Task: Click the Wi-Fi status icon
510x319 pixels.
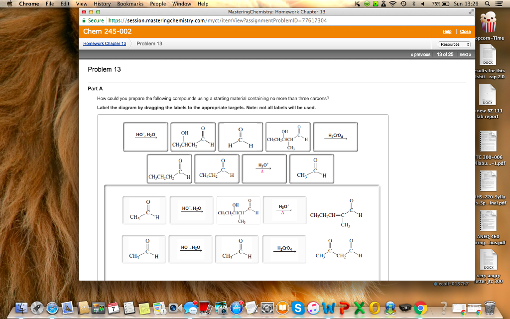Action: (392, 4)
